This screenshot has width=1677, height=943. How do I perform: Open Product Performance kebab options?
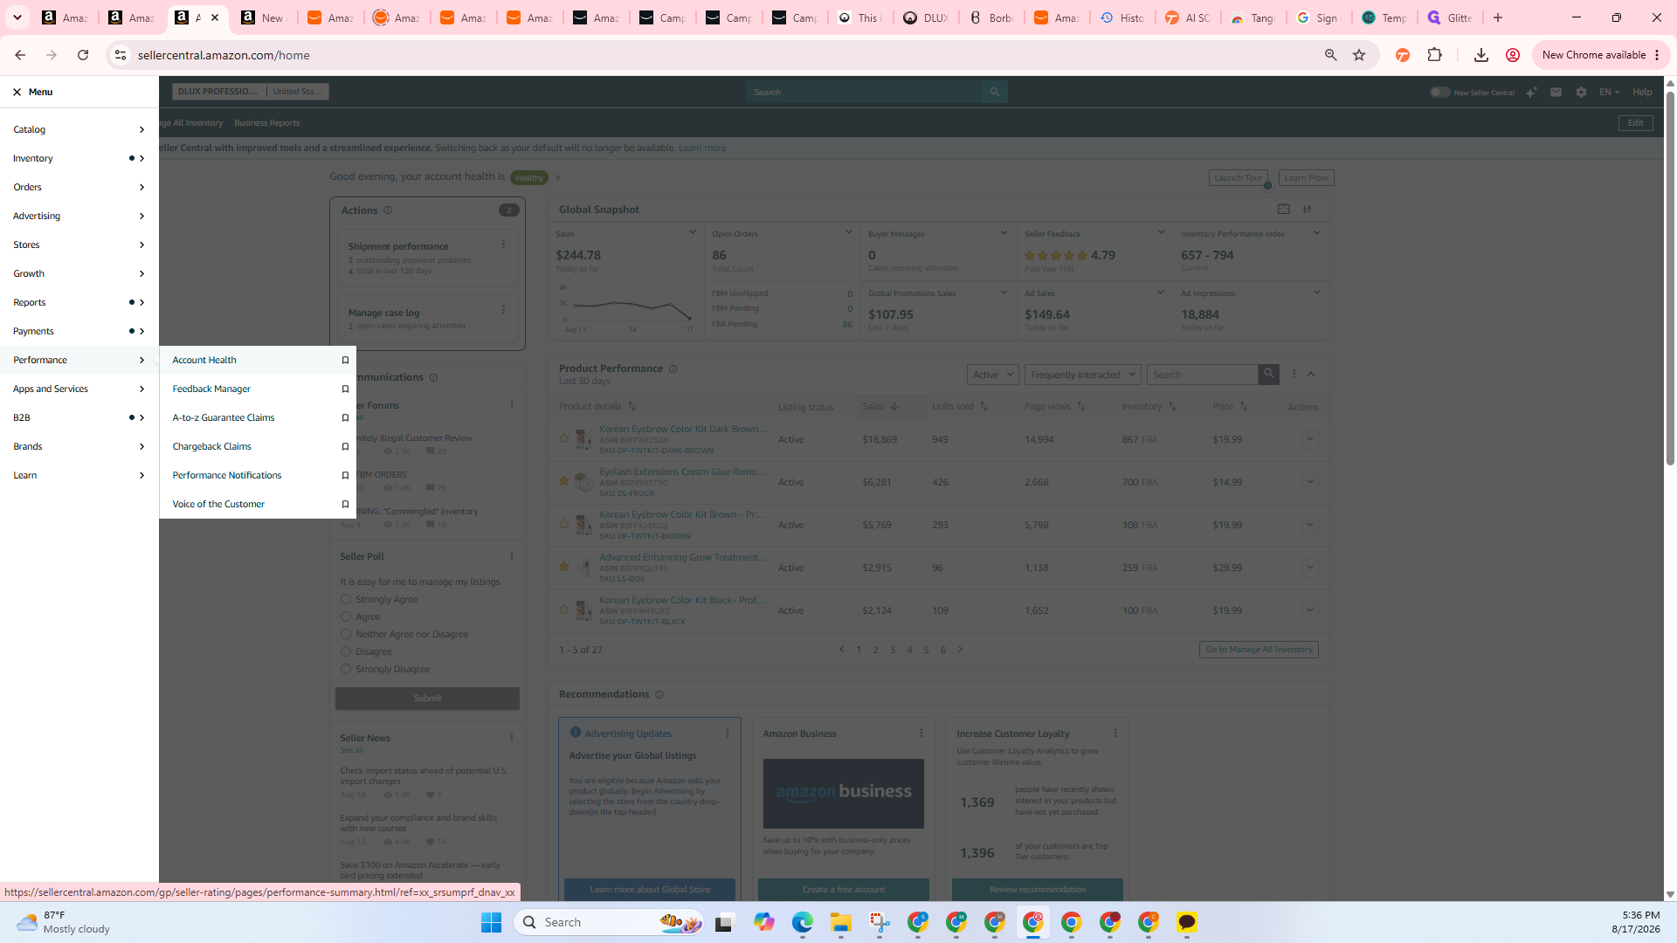[x=1294, y=374]
